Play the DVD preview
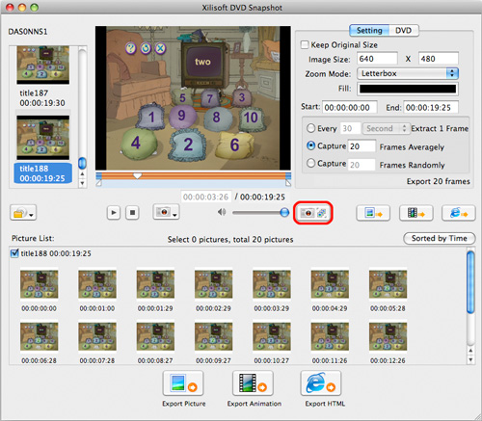The height and width of the screenshot is (421, 482). tap(114, 213)
